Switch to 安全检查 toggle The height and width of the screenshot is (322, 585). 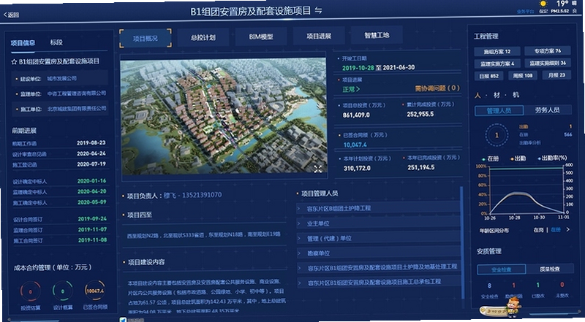point(501,269)
